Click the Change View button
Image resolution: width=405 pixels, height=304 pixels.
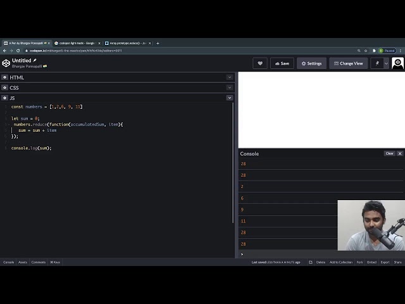tap(349, 63)
